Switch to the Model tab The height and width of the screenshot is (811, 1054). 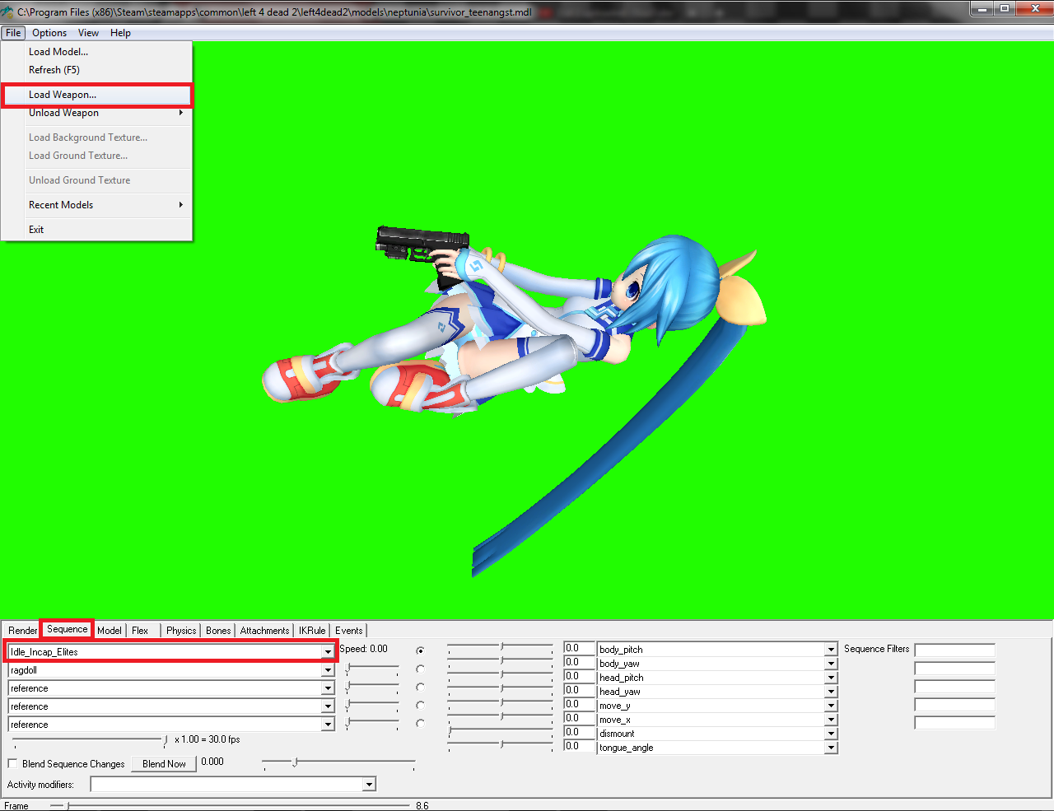tap(110, 631)
